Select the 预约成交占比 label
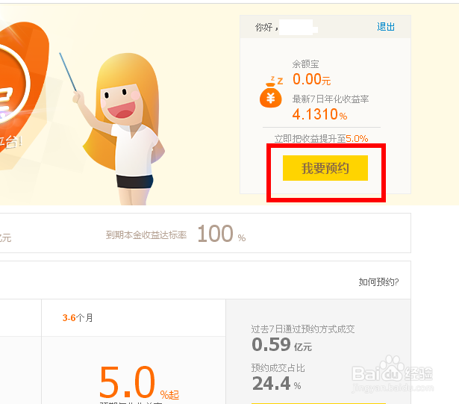The image size is (459, 404). [x=278, y=367]
